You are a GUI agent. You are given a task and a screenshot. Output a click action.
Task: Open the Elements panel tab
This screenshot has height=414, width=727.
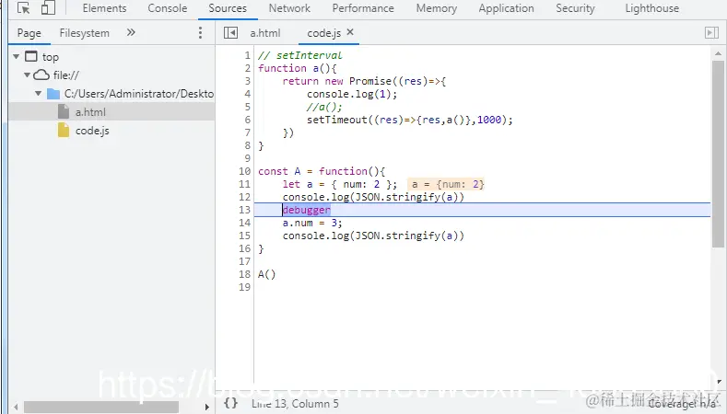(x=104, y=8)
